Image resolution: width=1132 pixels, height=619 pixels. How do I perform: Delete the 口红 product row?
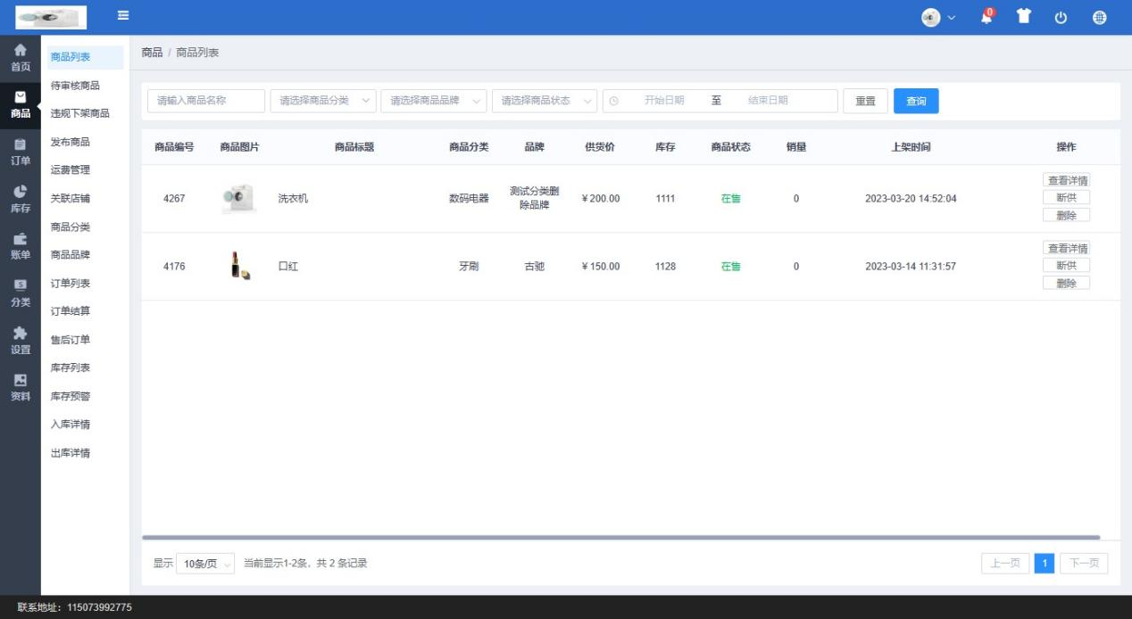1066,283
